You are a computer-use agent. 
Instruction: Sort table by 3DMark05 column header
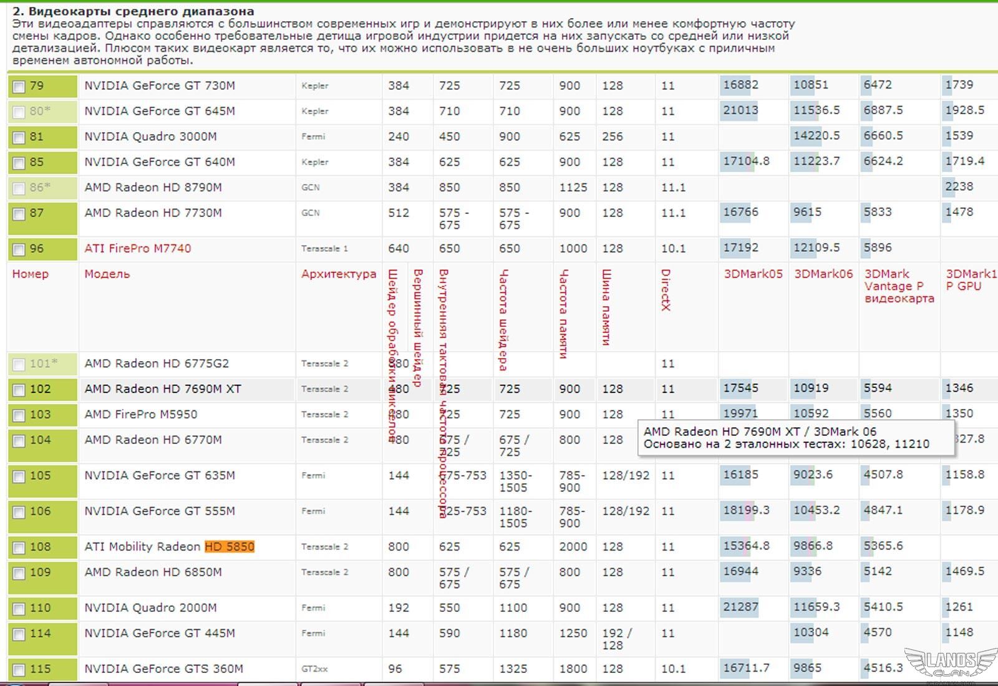click(x=753, y=274)
